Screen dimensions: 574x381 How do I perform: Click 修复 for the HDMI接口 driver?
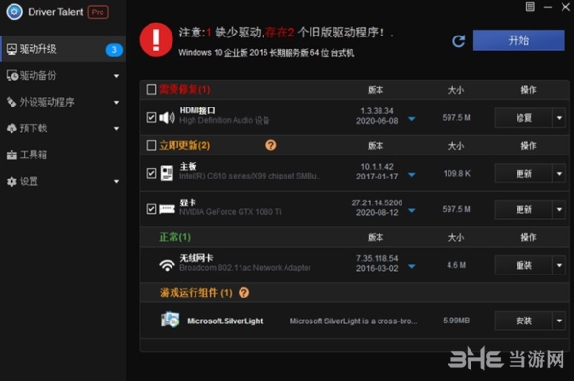pos(523,118)
